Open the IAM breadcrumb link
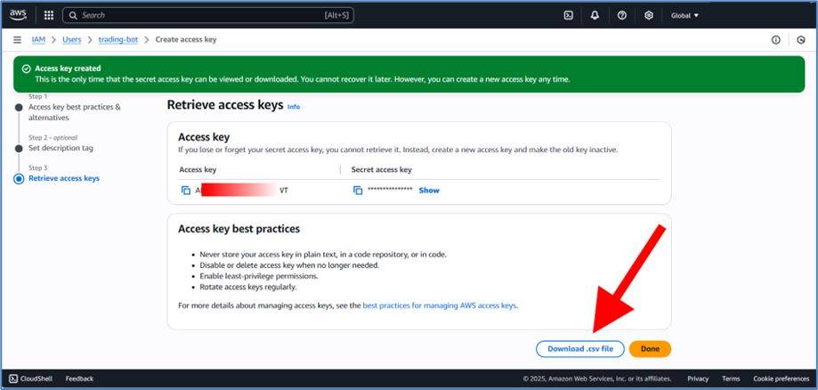Image resolution: width=818 pixels, height=390 pixels. pyautogui.click(x=38, y=40)
